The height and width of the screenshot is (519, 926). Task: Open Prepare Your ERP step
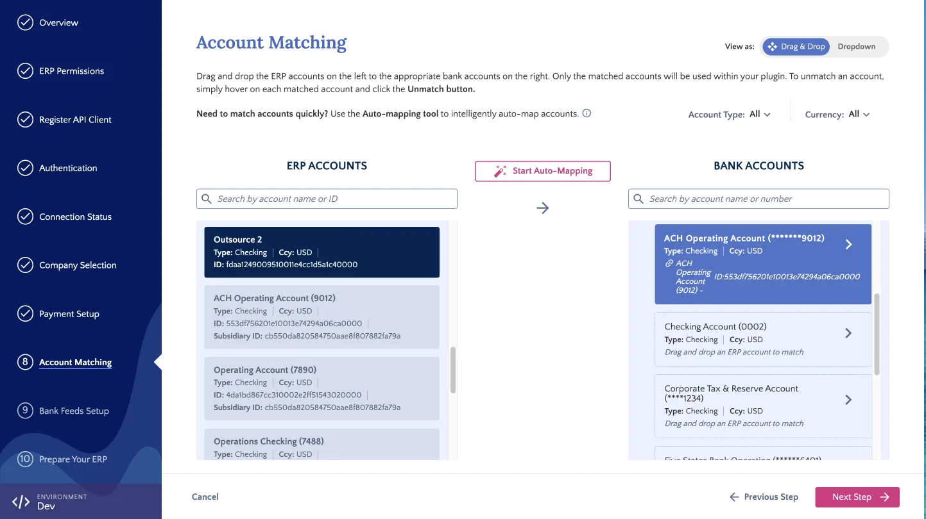click(73, 459)
